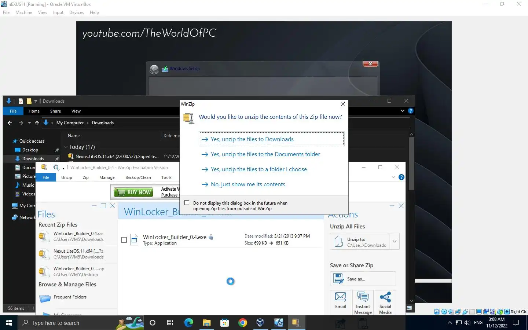Open Explorer recent locations dropdown

coord(29,123)
